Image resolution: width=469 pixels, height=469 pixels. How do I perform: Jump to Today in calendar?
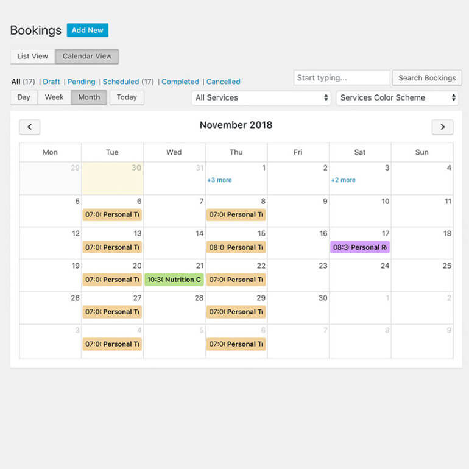point(127,97)
